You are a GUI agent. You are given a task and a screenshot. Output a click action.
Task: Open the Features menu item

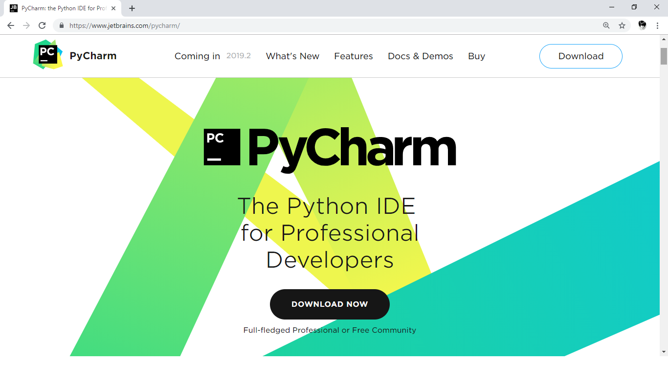click(x=354, y=56)
